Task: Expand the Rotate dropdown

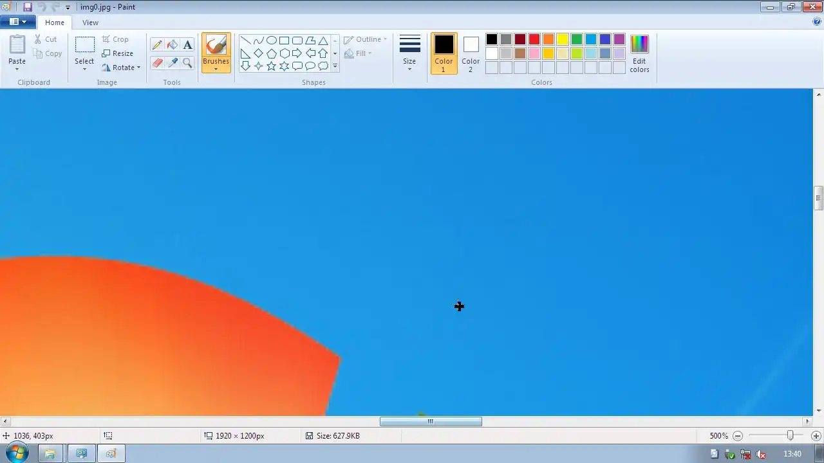Action: click(138, 68)
